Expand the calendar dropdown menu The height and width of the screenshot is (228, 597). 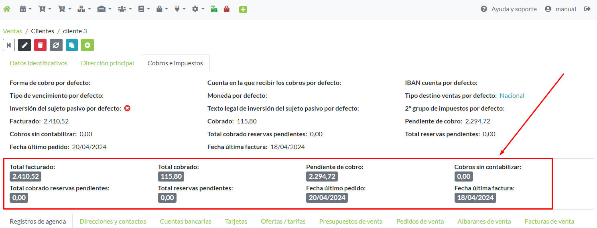click(x=25, y=9)
